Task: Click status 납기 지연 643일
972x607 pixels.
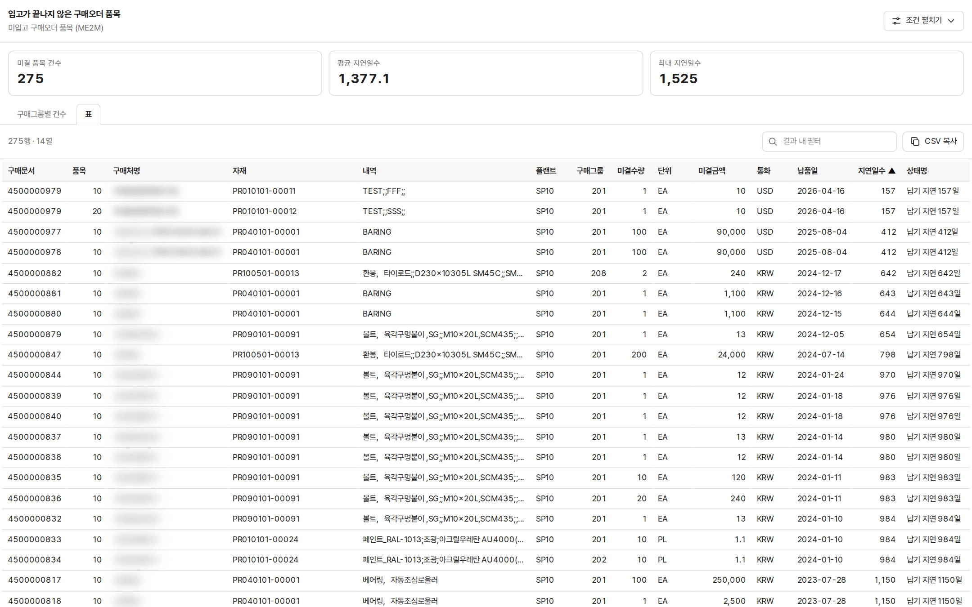Action: tap(934, 294)
